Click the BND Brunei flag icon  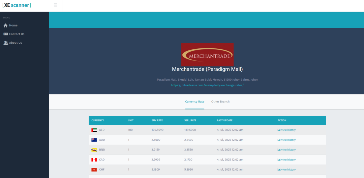click(94, 150)
